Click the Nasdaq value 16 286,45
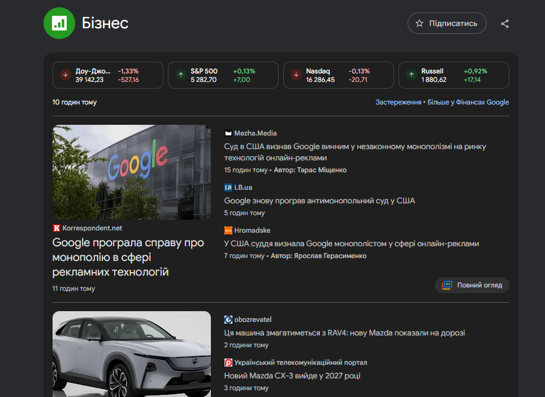The image size is (545, 397). coord(320,80)
